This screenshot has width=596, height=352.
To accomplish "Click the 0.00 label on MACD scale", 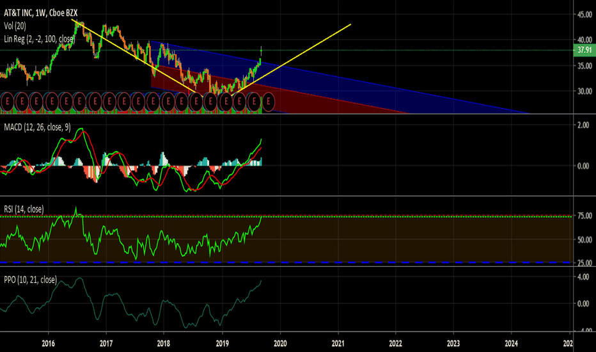I will [583, 166].
